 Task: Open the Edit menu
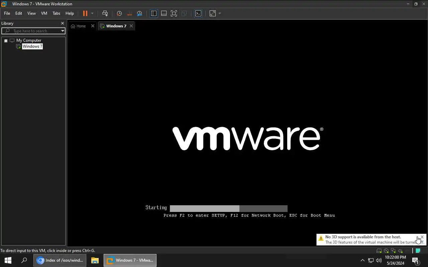pyautogui.click(x=19, y=13)
